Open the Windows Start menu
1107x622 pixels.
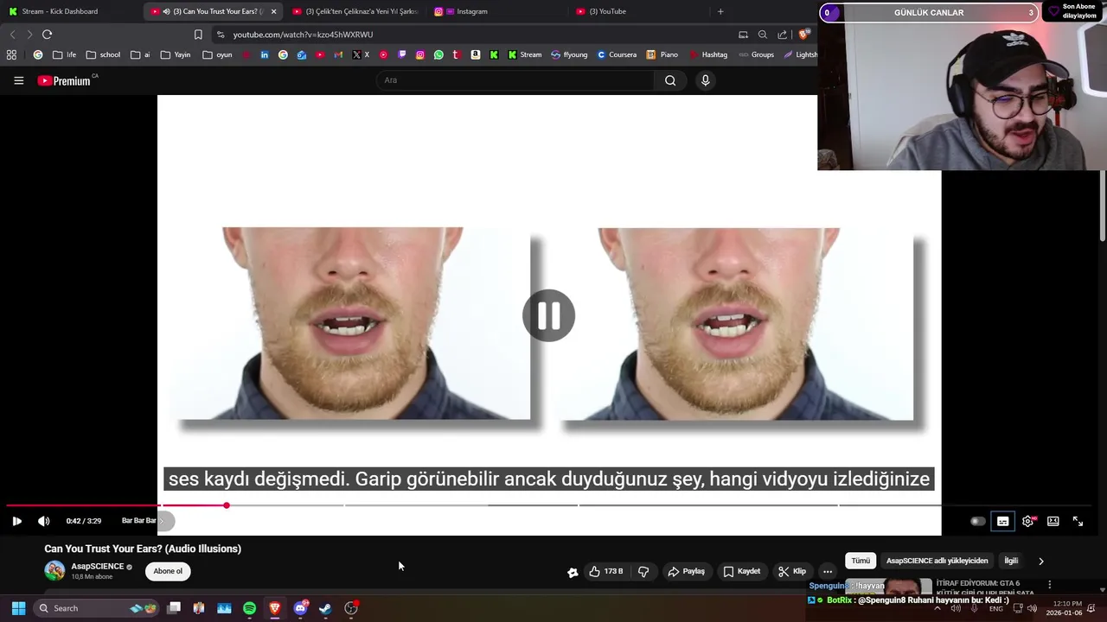(18, 608)
